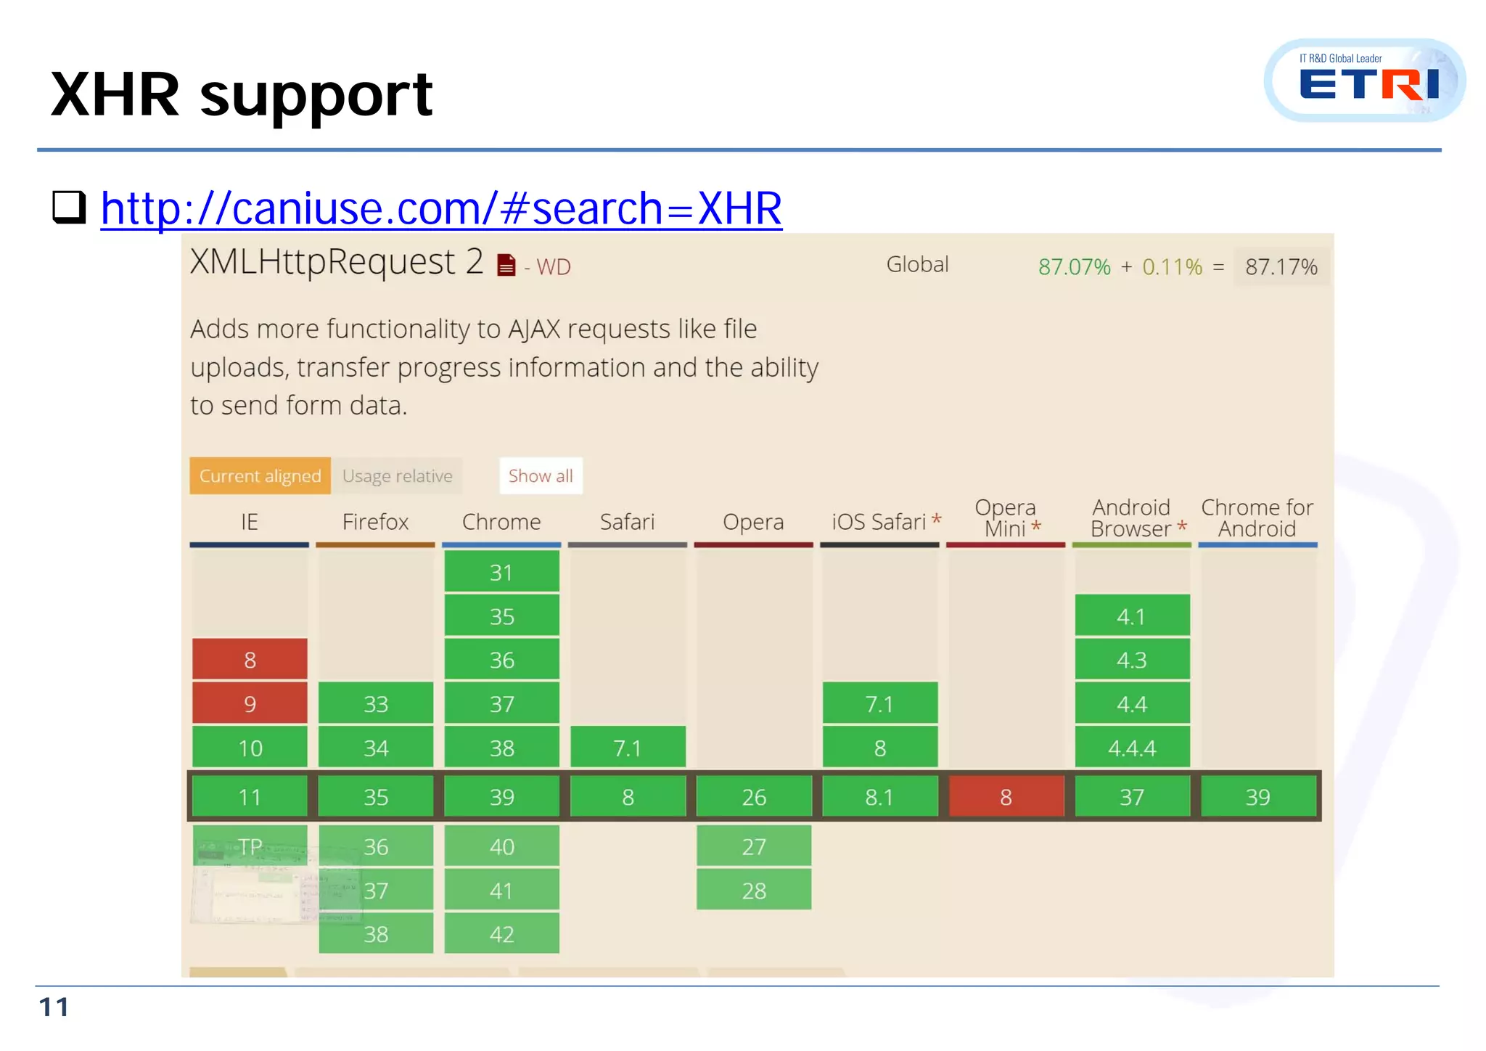The image size is (1486, 1051).
Task: Click the red IE 9 cell
Action: pos(250,703)
